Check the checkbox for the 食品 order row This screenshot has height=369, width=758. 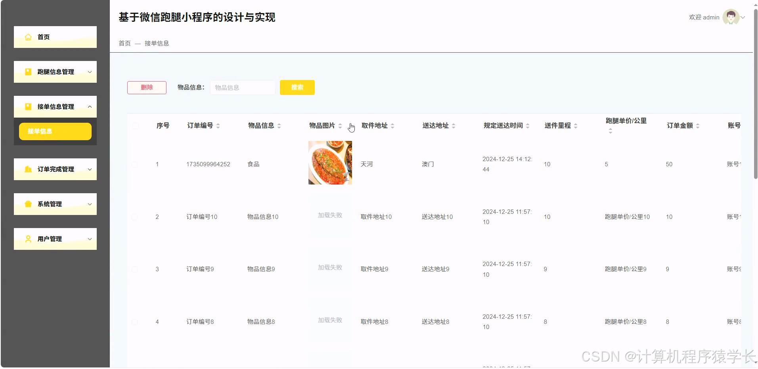tap(135, 164)
